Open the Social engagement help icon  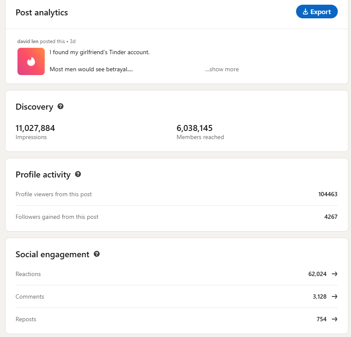point(97,254)
